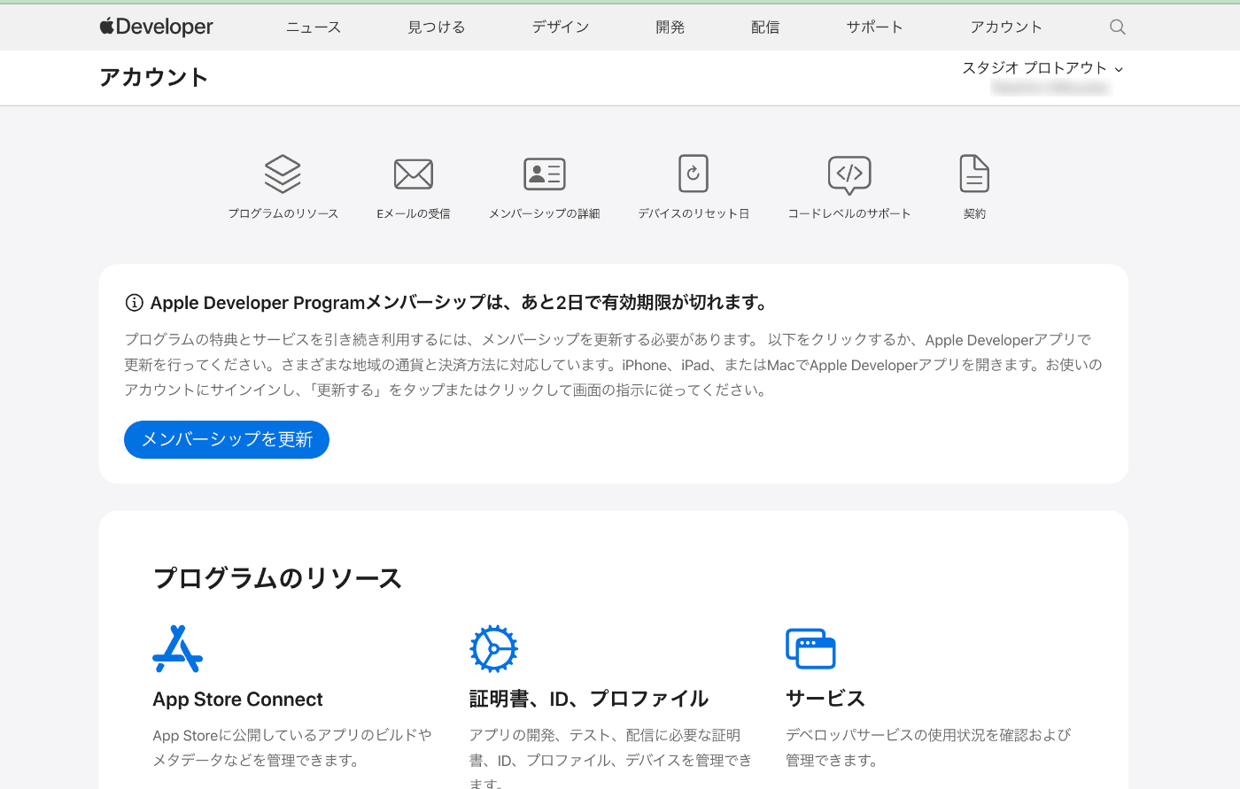Image resolution: width=1240 pixels, height=789 pixels.
Task: Open プログラムのリソース icon
Action: click(x=282, y=174)
